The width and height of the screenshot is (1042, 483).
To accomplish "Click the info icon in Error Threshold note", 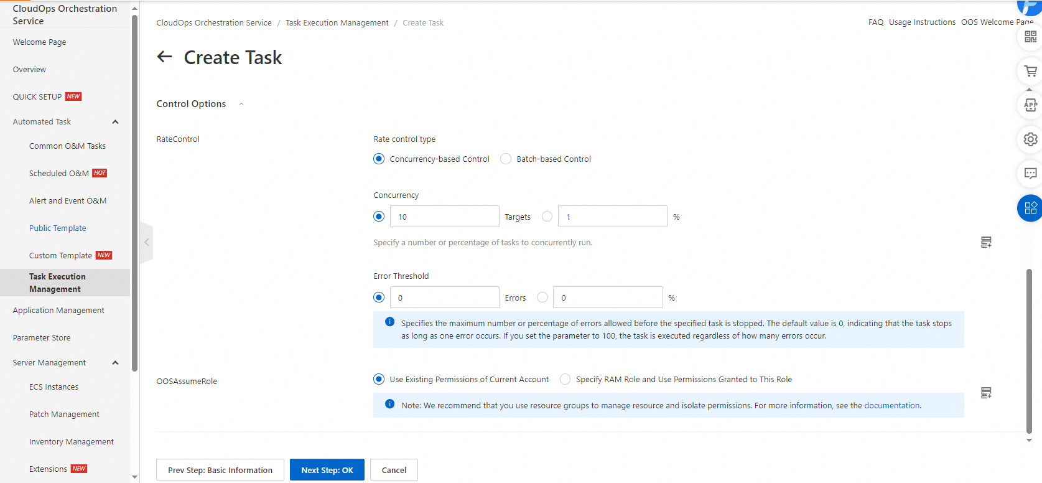I will 389,322.
